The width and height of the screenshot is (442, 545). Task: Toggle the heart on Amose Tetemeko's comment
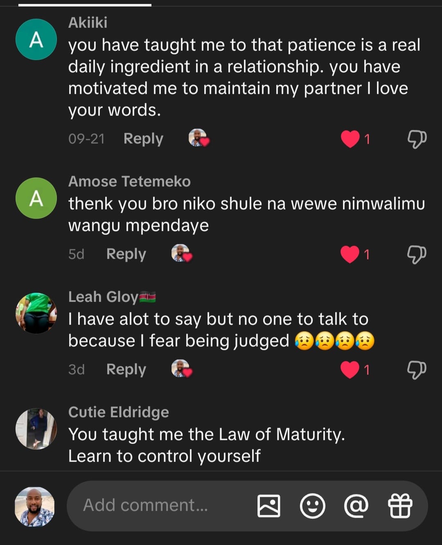click(x=350, y=254)
